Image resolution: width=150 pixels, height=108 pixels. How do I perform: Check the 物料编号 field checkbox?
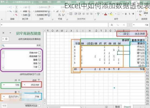(39, 53)
